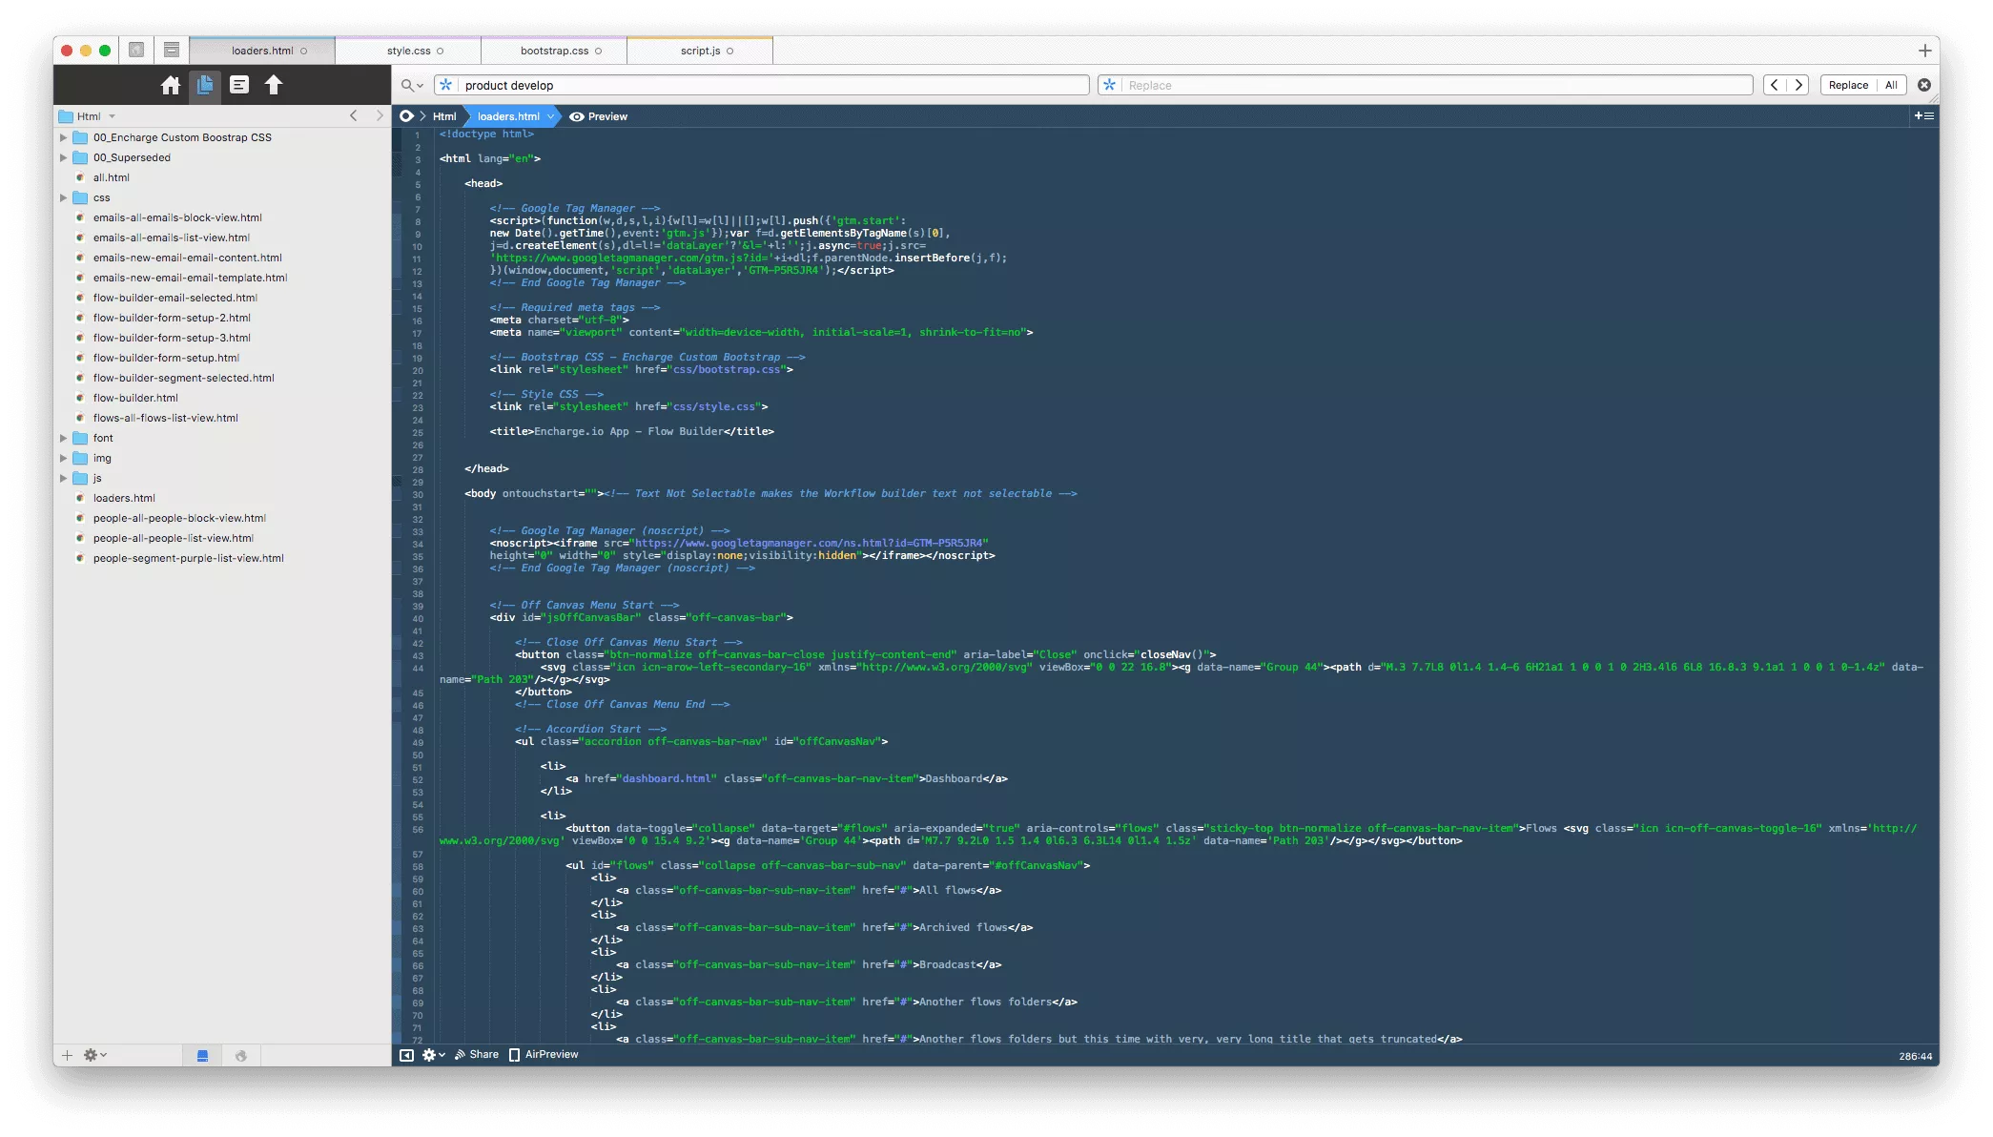Switch to bootstrap.css tab
This screenshot has width=1993, height=1137.
click(554, 51)
